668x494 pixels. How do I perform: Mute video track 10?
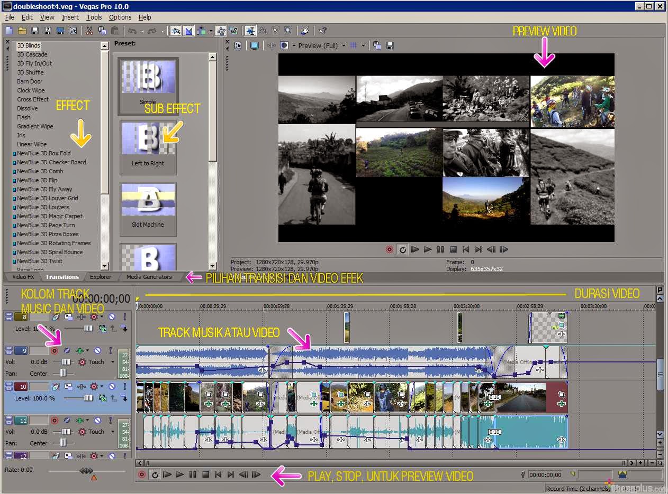point(112,386)
